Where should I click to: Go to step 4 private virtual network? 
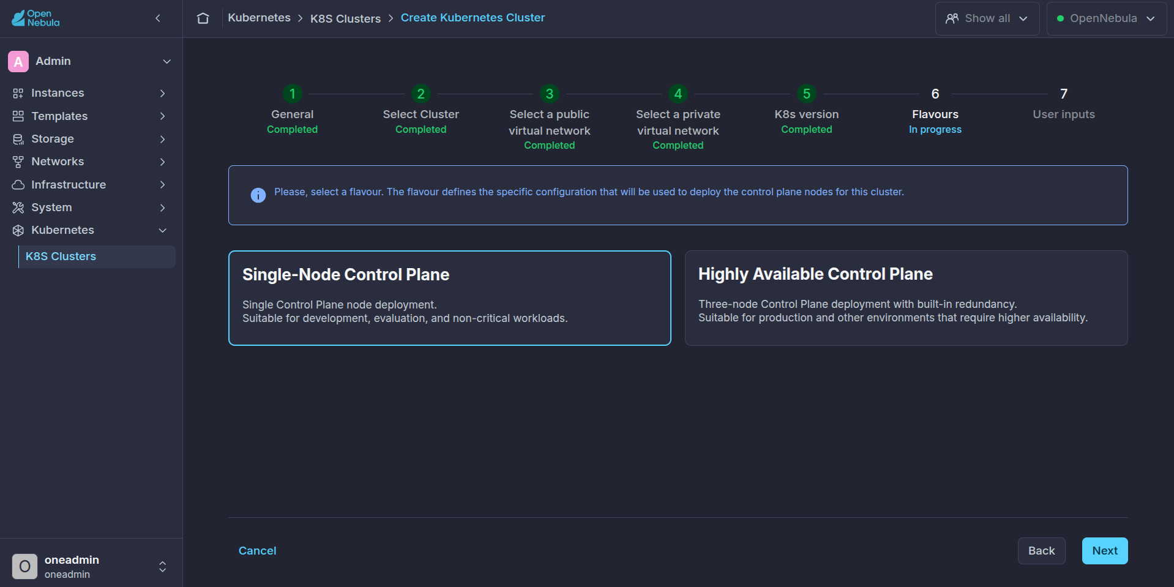point(678,119)
